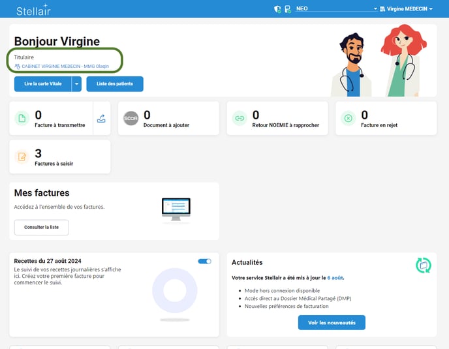
Task: Click the Factures à saisir edit icon
Action: pyautogui.click(x=22, y=157)
